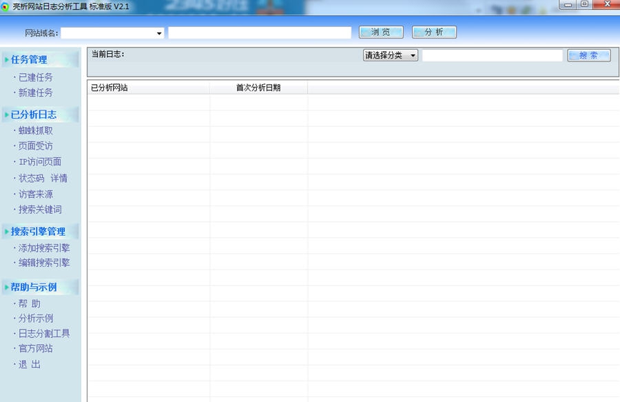Click the search keyword input field
The width and height of the screenshot is (620, 402).
493,55
